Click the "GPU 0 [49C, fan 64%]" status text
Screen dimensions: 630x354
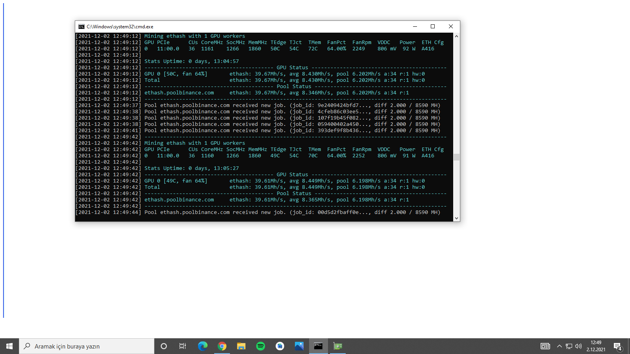[176, 181]
